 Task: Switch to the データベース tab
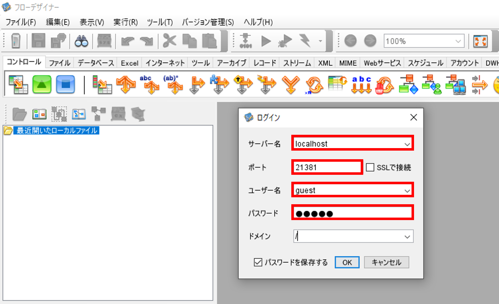96,63
